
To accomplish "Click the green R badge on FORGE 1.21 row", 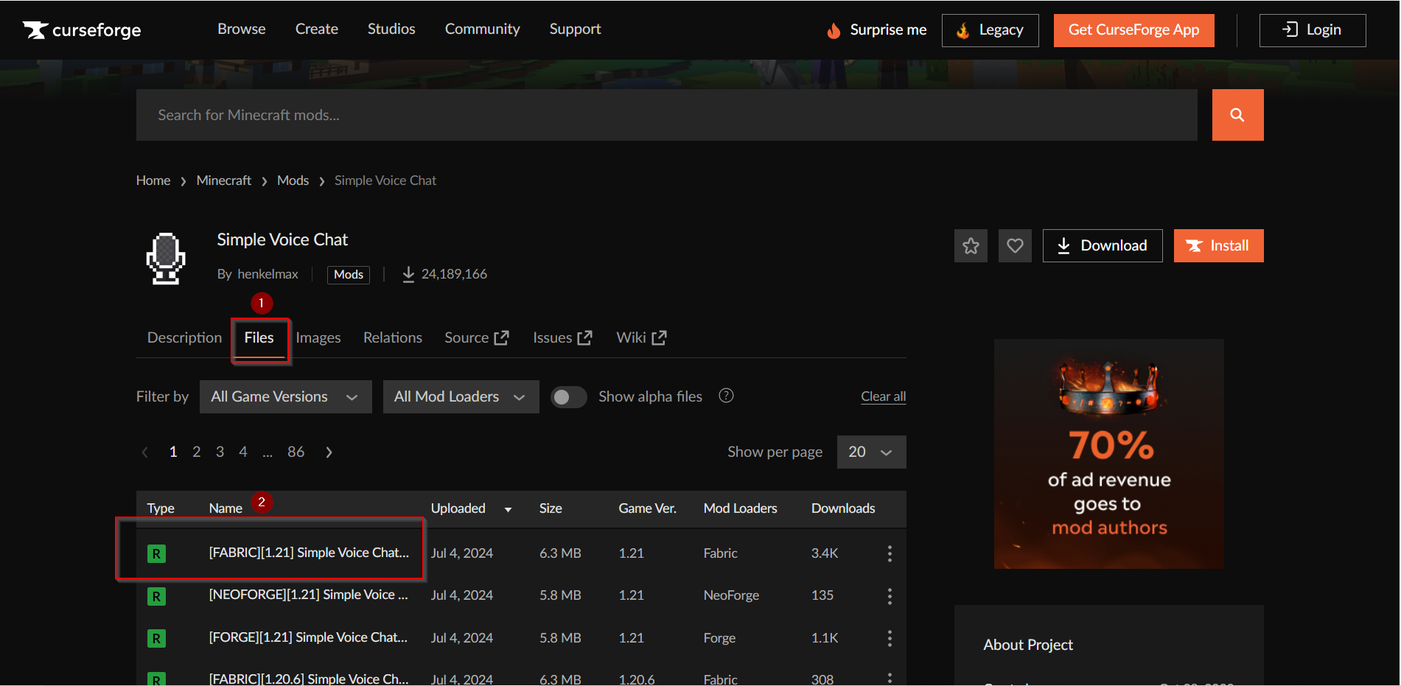I will tap(156, 638).
